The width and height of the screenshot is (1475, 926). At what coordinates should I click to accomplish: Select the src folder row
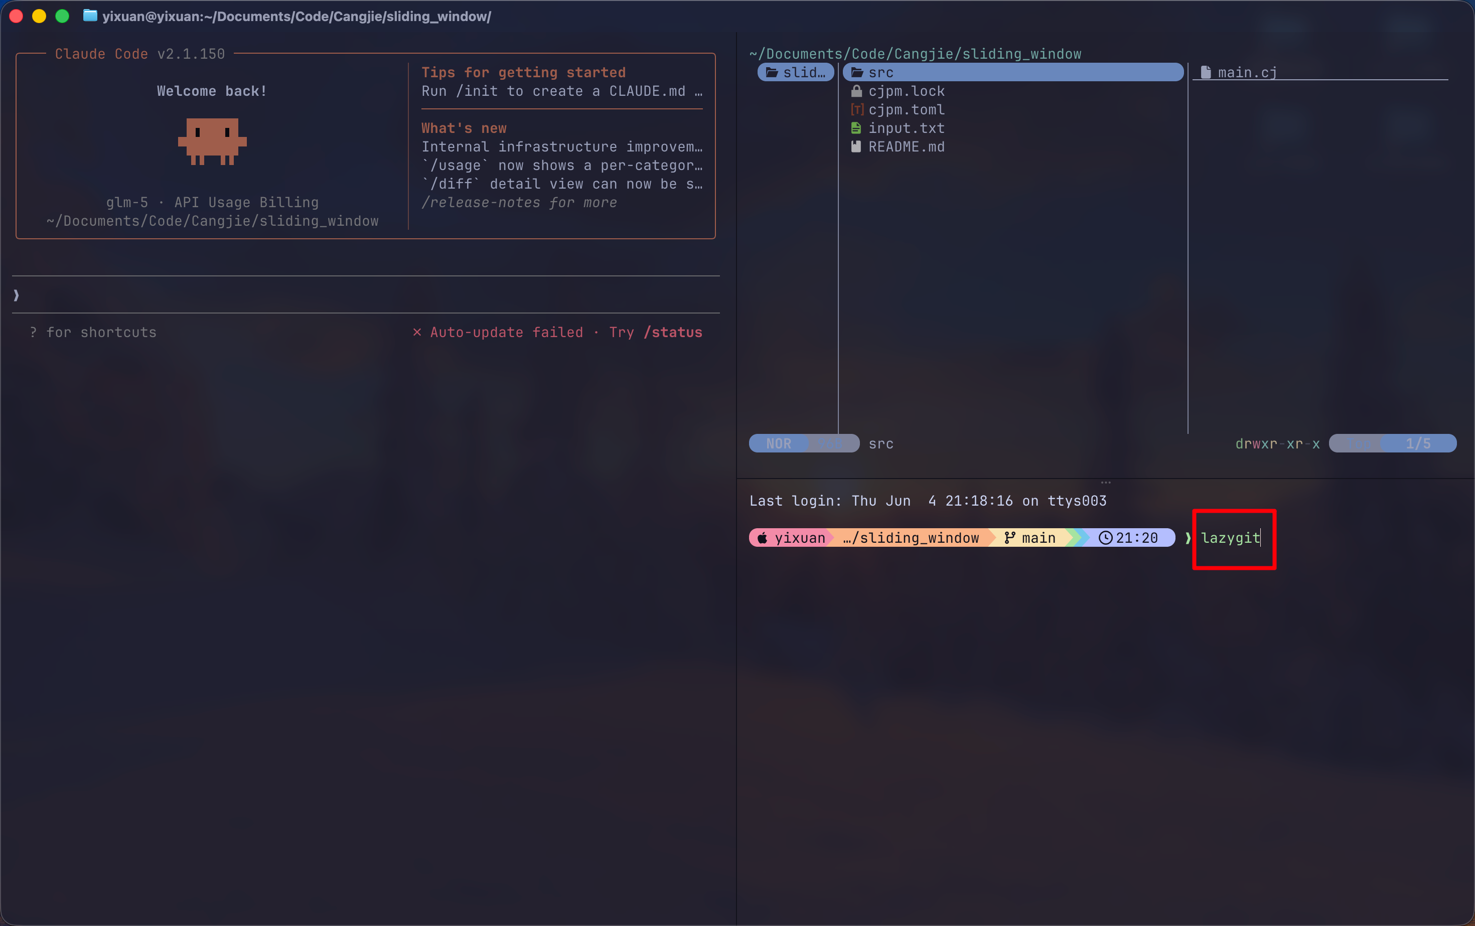1012,72
